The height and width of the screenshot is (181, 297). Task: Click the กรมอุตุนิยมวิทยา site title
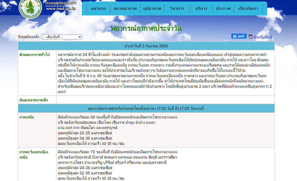(61, 3)
